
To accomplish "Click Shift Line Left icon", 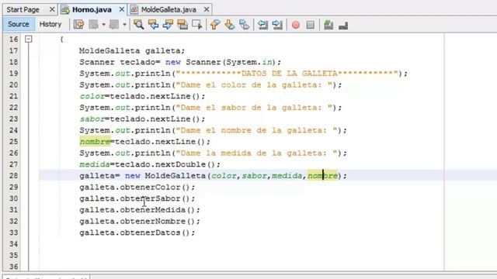I will point(262,24).
